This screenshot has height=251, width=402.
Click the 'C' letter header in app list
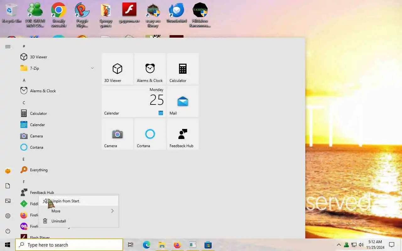pos(24,103)
